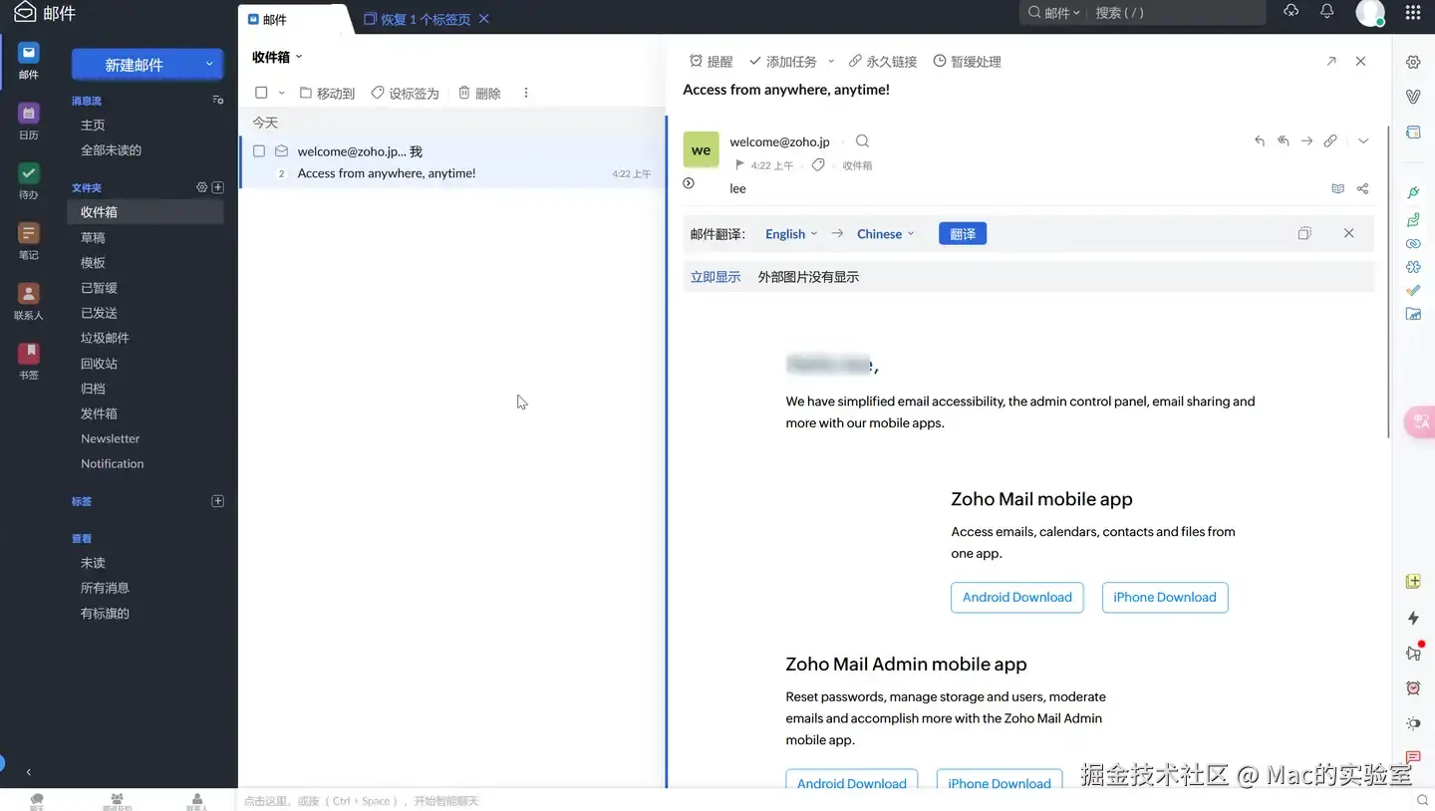
Task: Click the reply-all double arrow icon
Action: (x=1284, y=141)
